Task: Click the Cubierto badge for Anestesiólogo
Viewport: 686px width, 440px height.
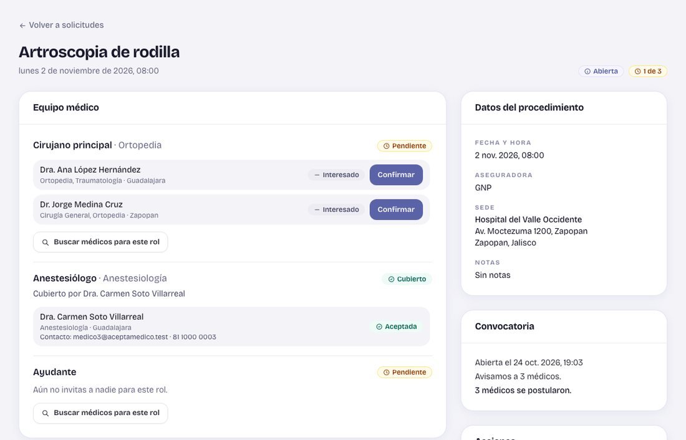Action: point(407,279)
